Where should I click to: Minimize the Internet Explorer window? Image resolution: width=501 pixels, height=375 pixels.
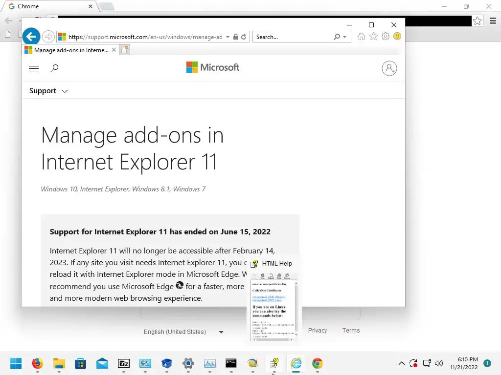pos(349,25)
